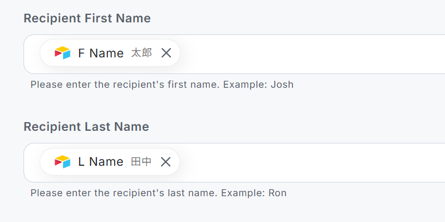Click the first name helper text
Viewport: 445px width, 222px height.
162,84
